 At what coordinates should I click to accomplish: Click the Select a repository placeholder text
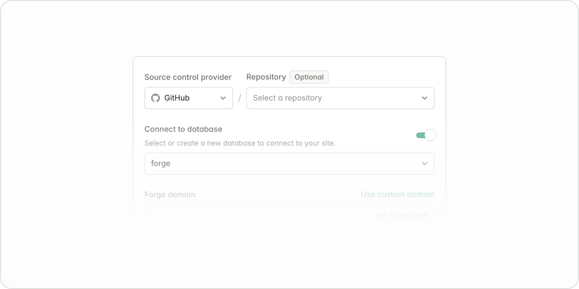tap(287, 98)
